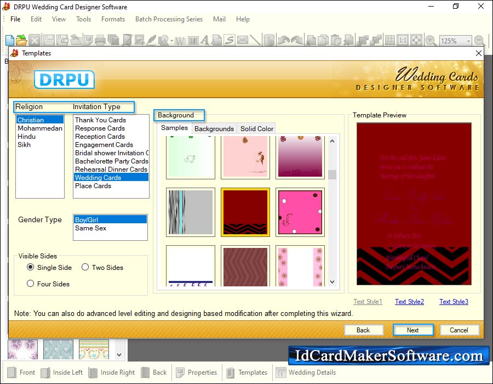Select the pen signature tool icon
Image resolution: width=493 pixels, height=384 pixels.
click(x=151, y=40)
